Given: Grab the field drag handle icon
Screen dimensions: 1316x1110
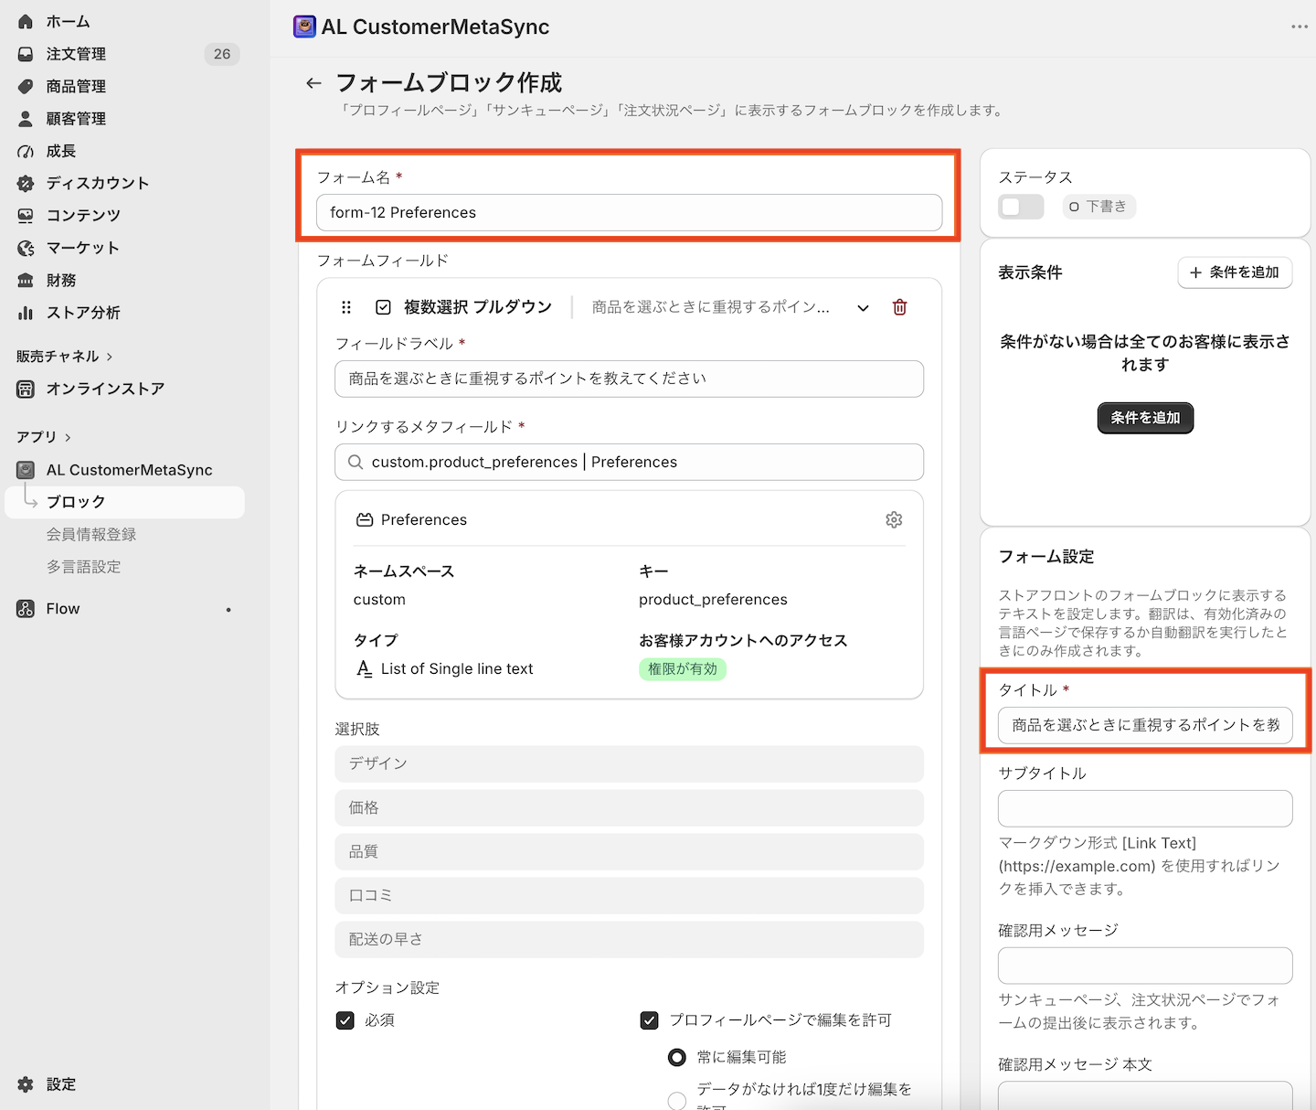Looking at the screenshot, I should (346, 307).
